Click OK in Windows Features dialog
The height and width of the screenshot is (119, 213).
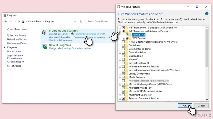[x=185, y=106]
